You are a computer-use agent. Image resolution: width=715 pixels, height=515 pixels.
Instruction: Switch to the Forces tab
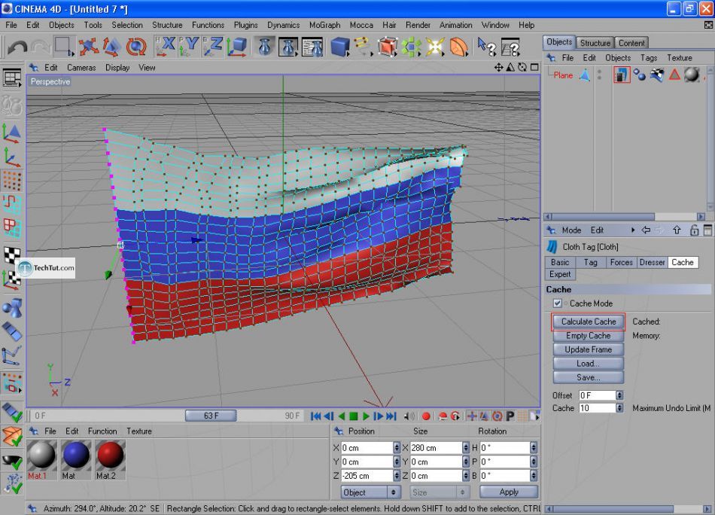tap(621, 262)
